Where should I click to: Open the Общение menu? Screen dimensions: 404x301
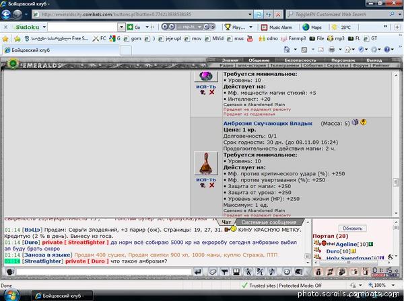coord(259,60)
